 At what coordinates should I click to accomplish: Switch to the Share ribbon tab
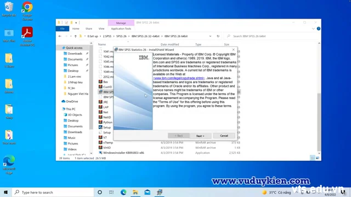(89, 28)
